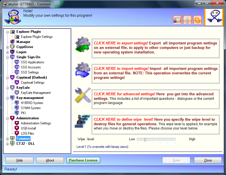Click the KeySafe shield icon
The height and width of the screenshot is (175, 226).
pos(12,88)
